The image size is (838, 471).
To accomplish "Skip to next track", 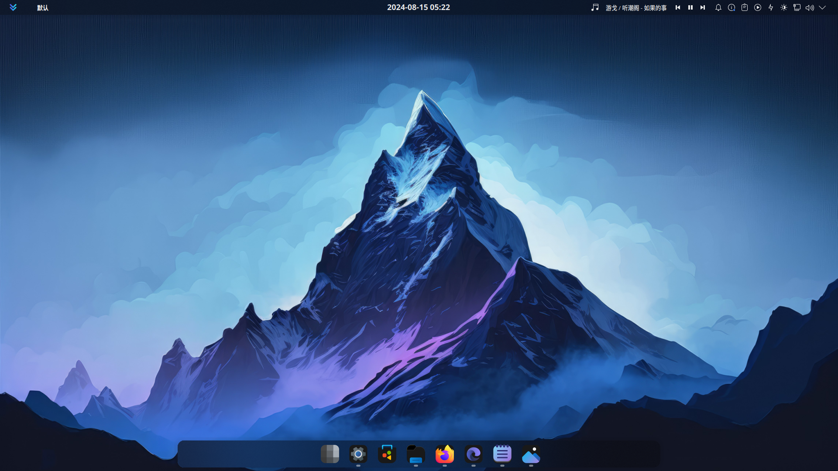I will click(703, 7).
